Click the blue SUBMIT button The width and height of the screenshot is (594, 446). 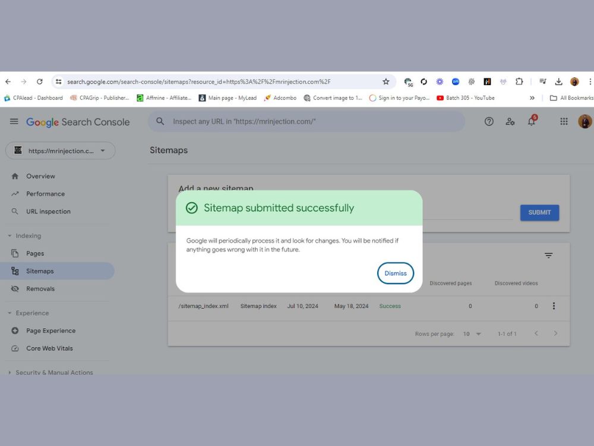pyautogui.click(x=539, y=212)
